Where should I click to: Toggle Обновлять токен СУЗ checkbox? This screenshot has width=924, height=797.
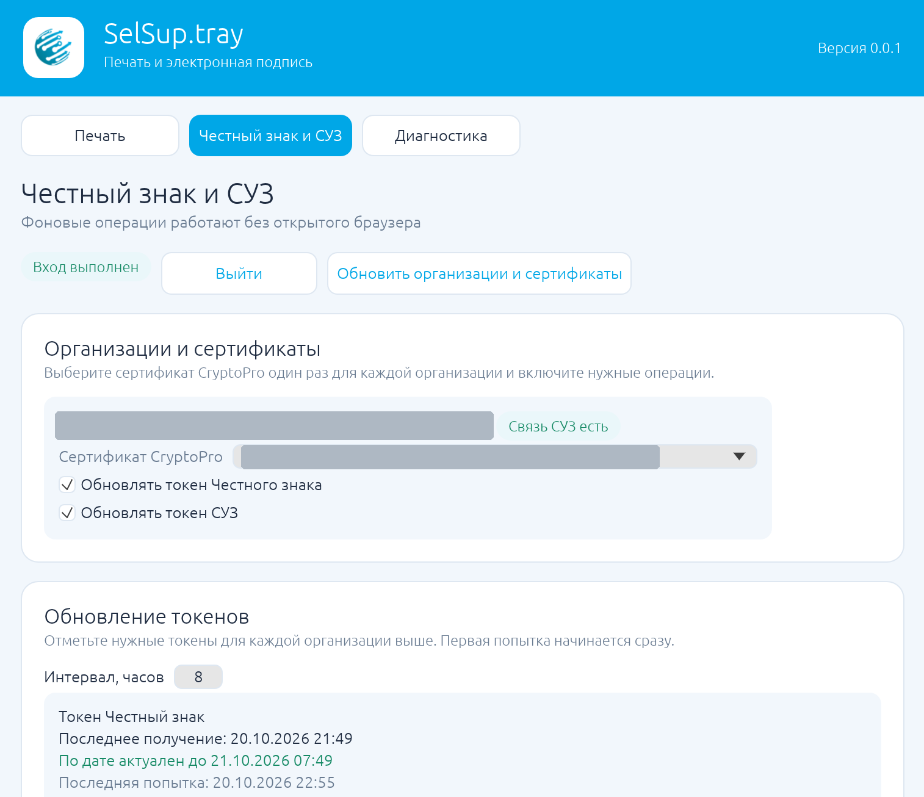tap(67, 513)
